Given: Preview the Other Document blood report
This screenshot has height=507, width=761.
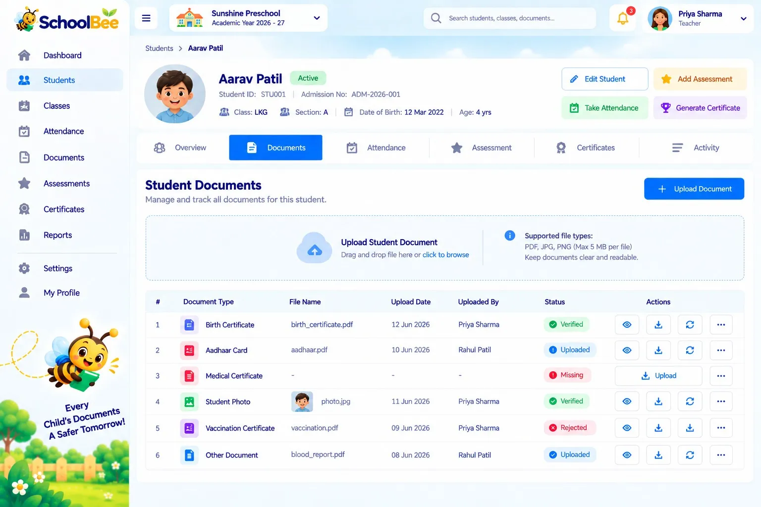Looking at the screenshot, I should (627, 455).
